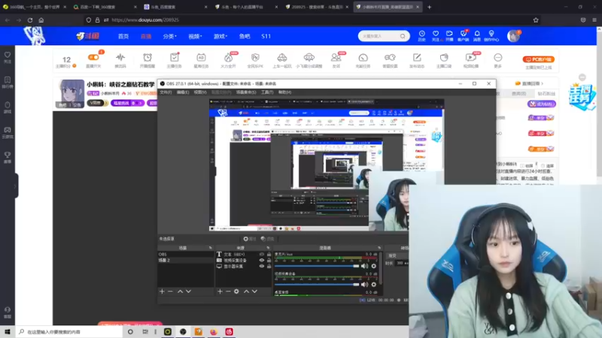Add a new source with plus button
This screenshot has height=338, width=602.
(x=220, y=291)
